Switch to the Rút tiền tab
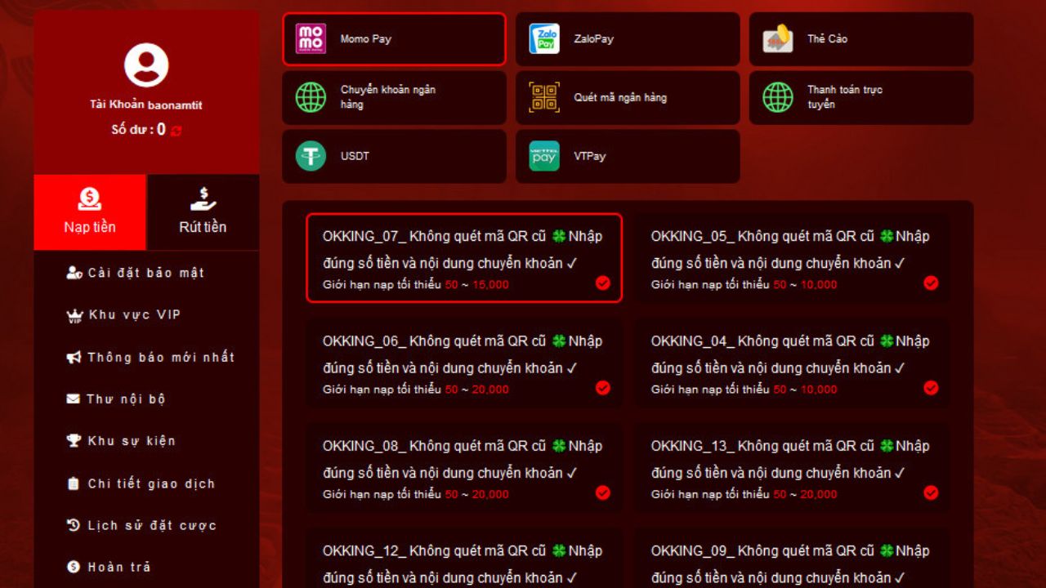The image size is (1046, 588). click(203, 212)
